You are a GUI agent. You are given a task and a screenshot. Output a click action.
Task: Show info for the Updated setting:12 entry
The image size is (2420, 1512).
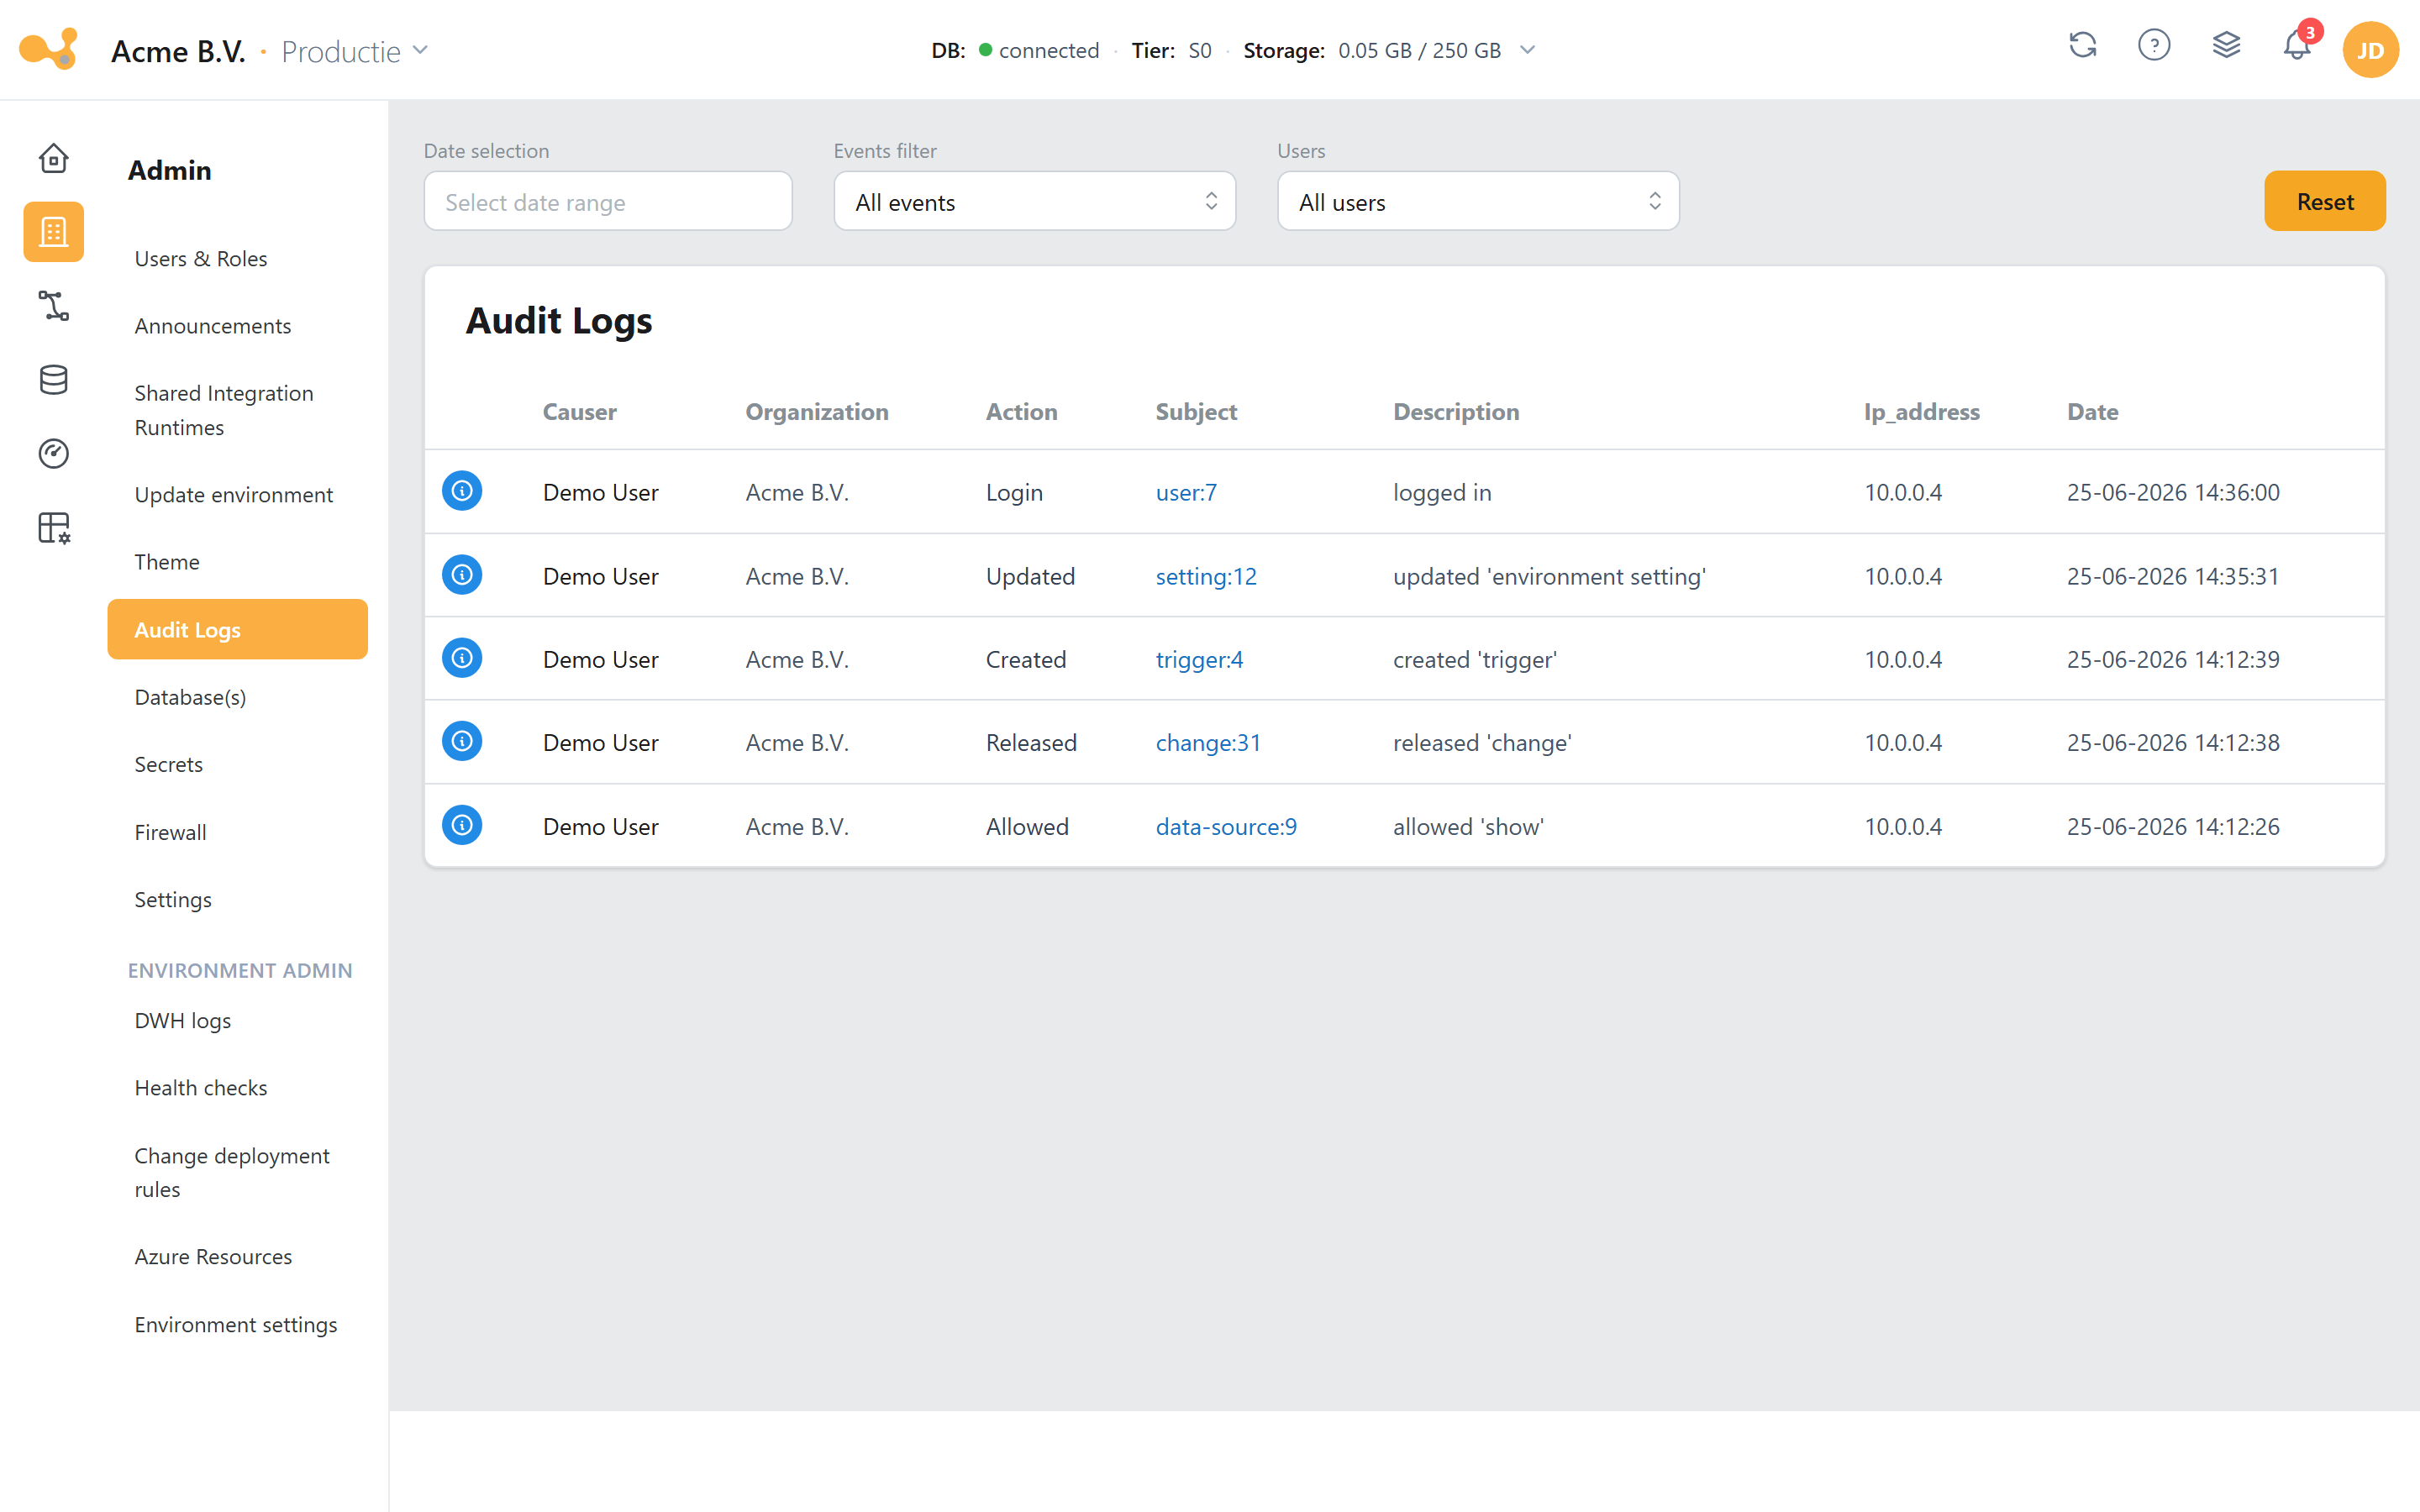coord(462,575)
